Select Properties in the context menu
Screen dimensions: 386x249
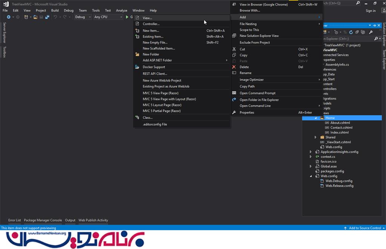coord(277,112)
